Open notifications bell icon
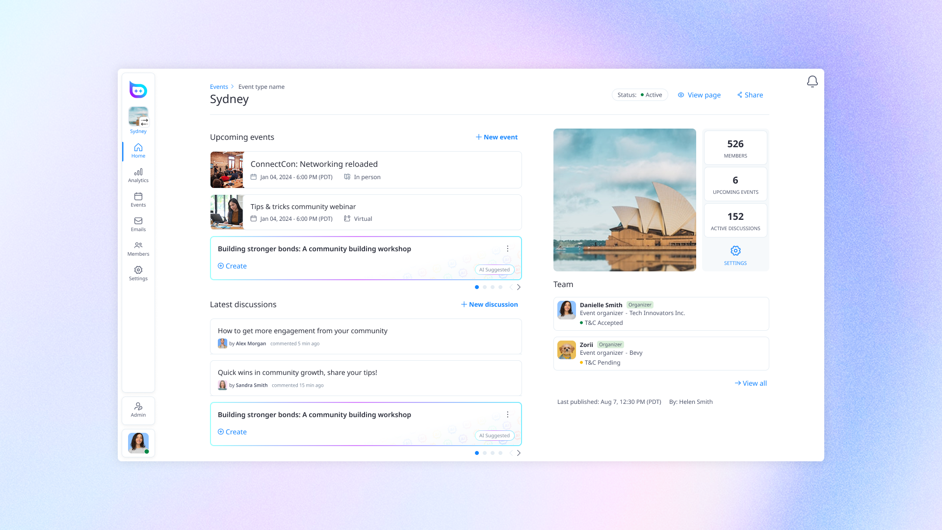942x530 pixels. tap(812, 81)
